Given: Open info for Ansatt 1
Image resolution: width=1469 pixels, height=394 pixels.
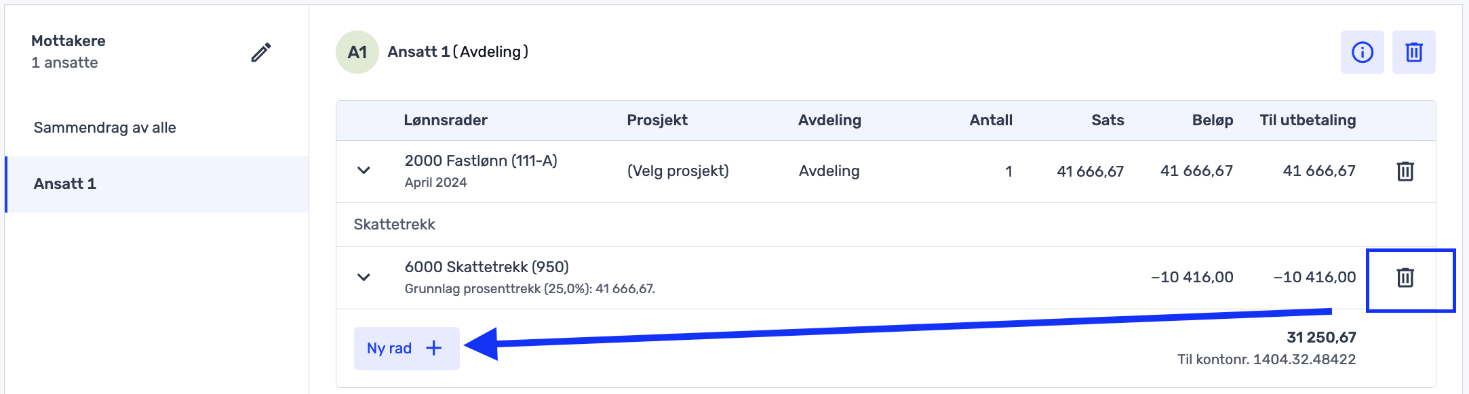Looking at the screenshot, I should coord(1362,52).
